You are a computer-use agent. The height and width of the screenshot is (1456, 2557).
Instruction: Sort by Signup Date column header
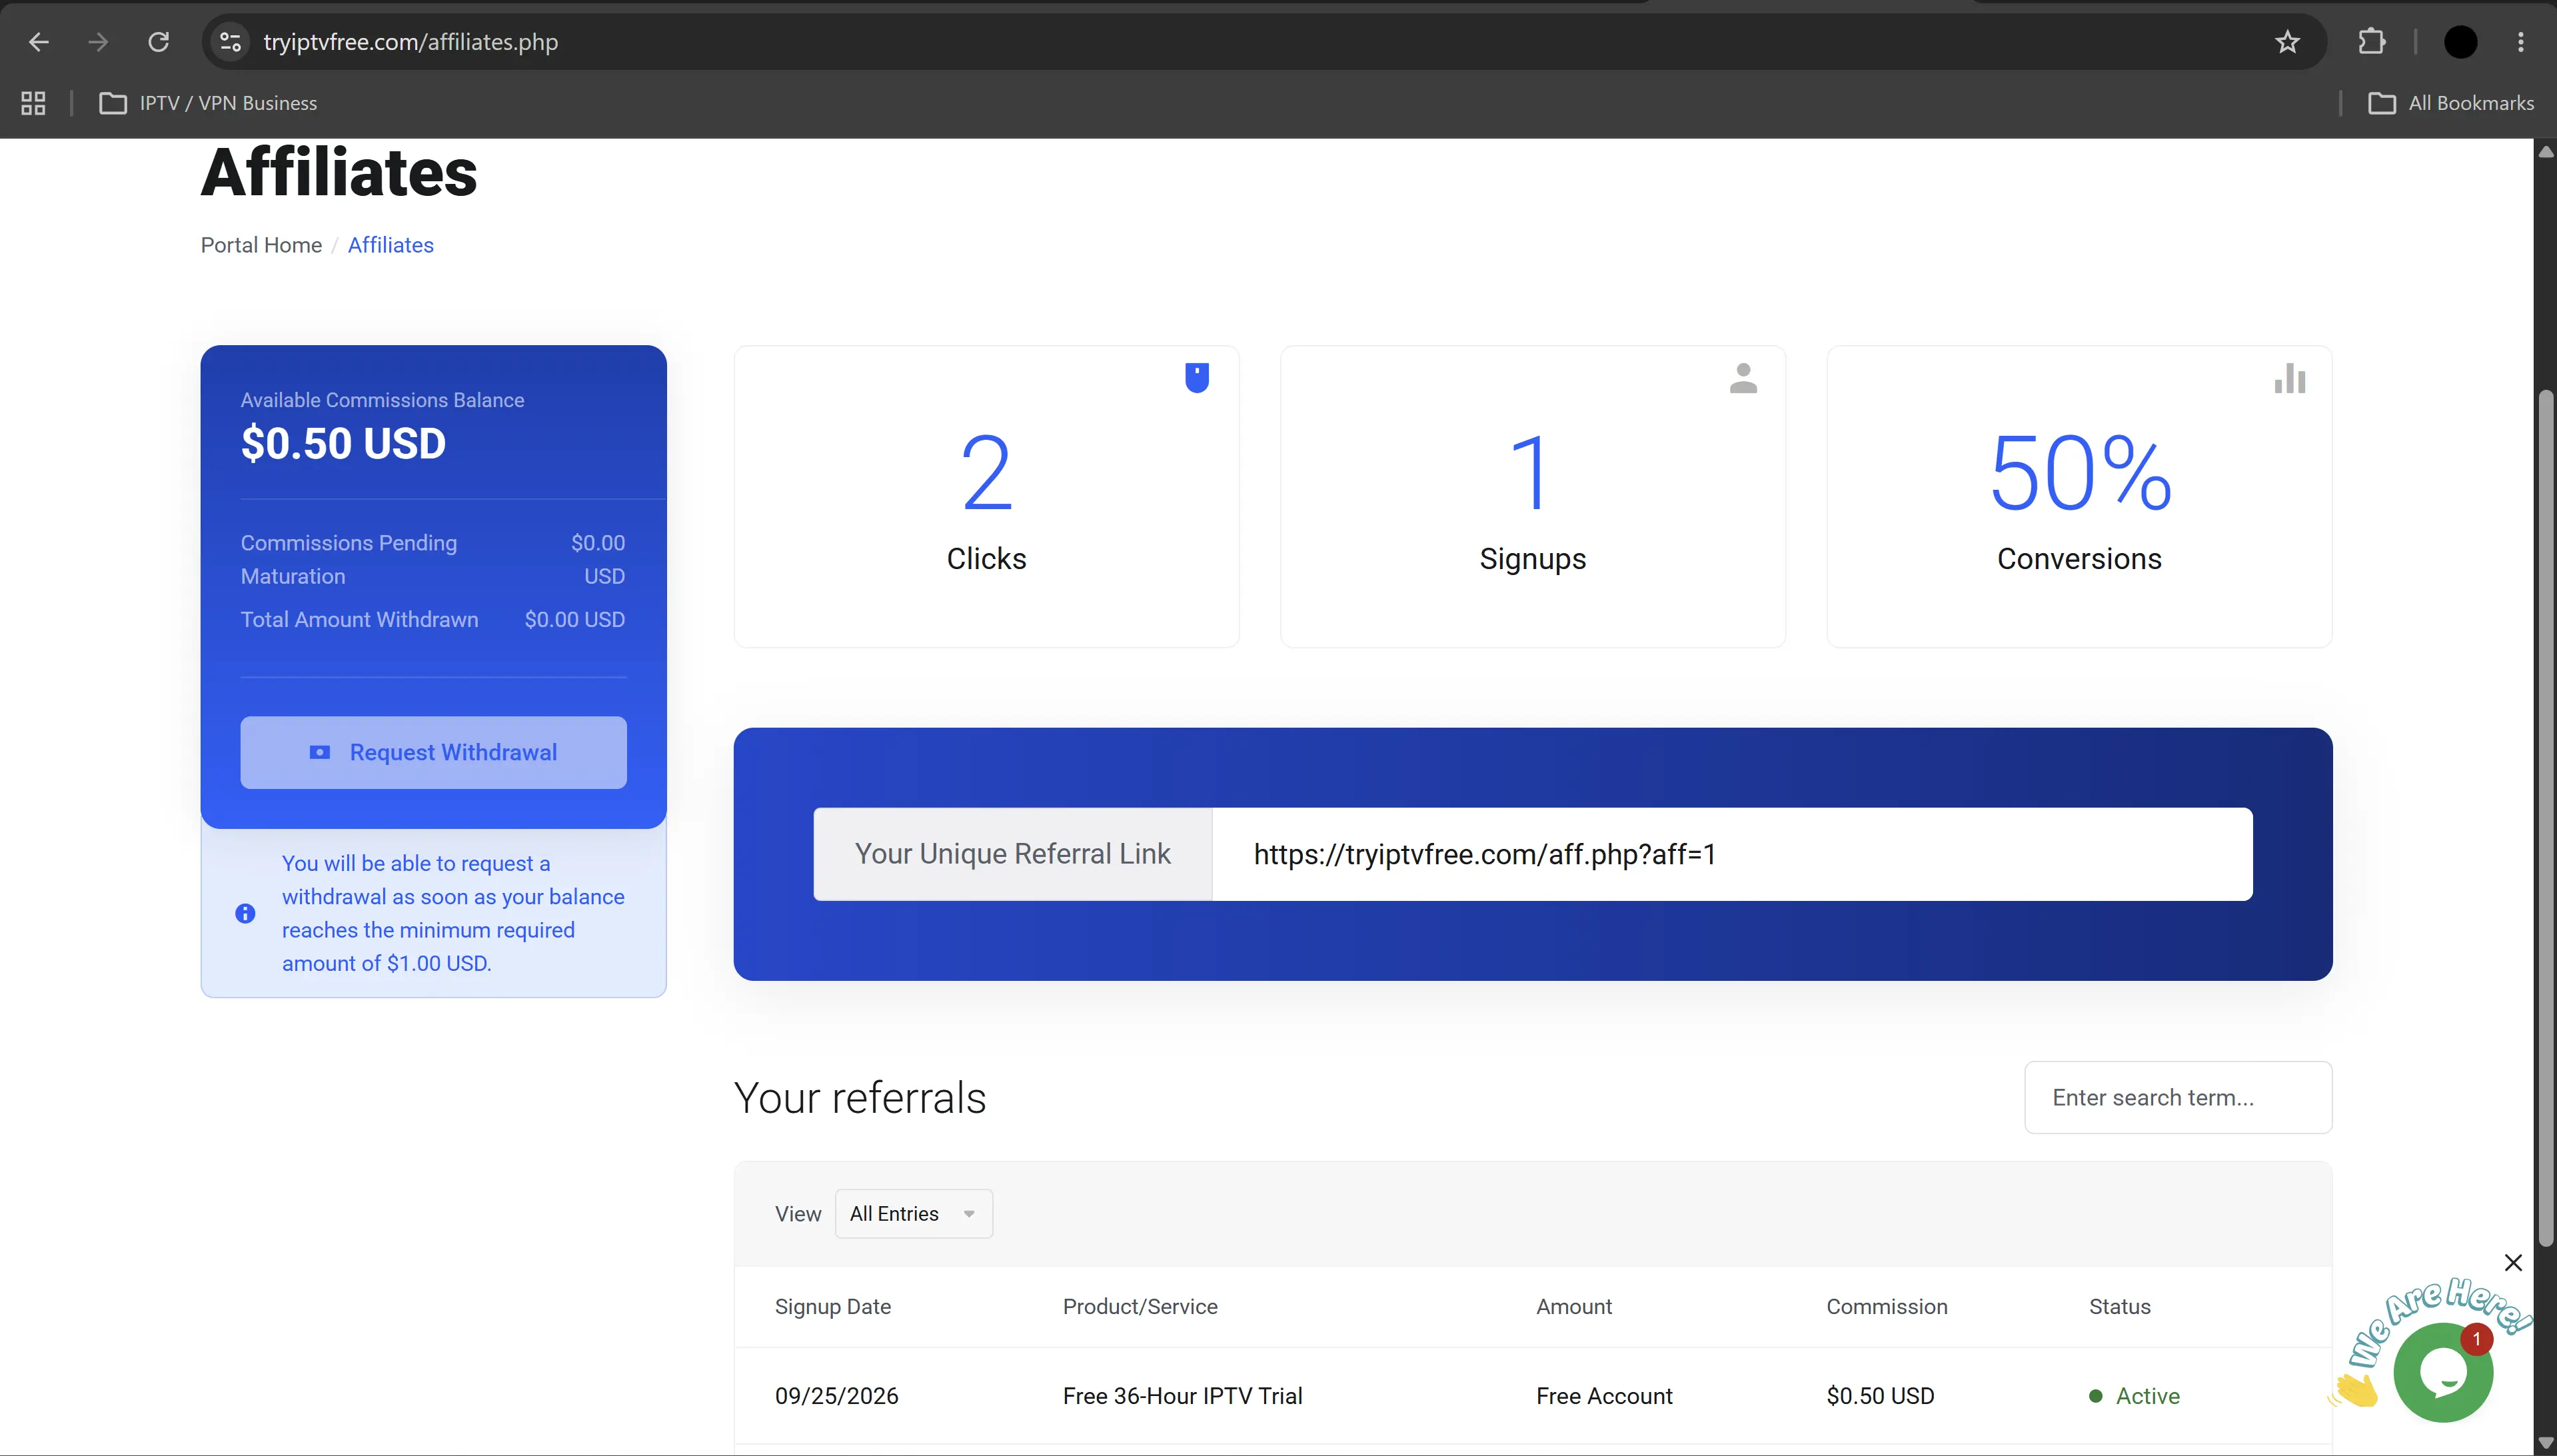pos(832,1307)
